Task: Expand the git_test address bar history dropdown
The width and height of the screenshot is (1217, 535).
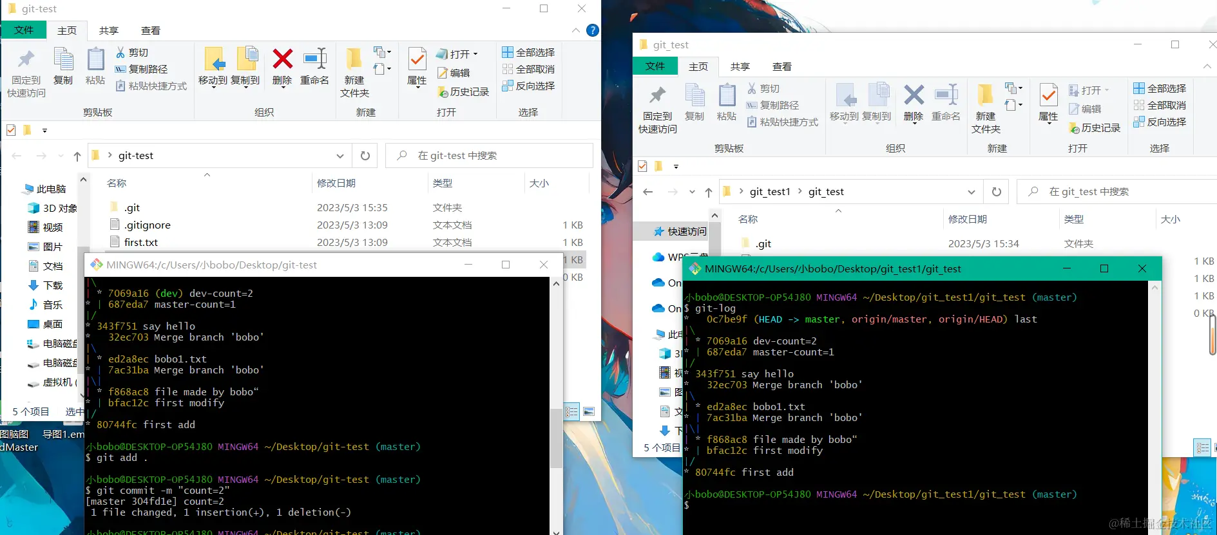Action: [x=971, y=192]
